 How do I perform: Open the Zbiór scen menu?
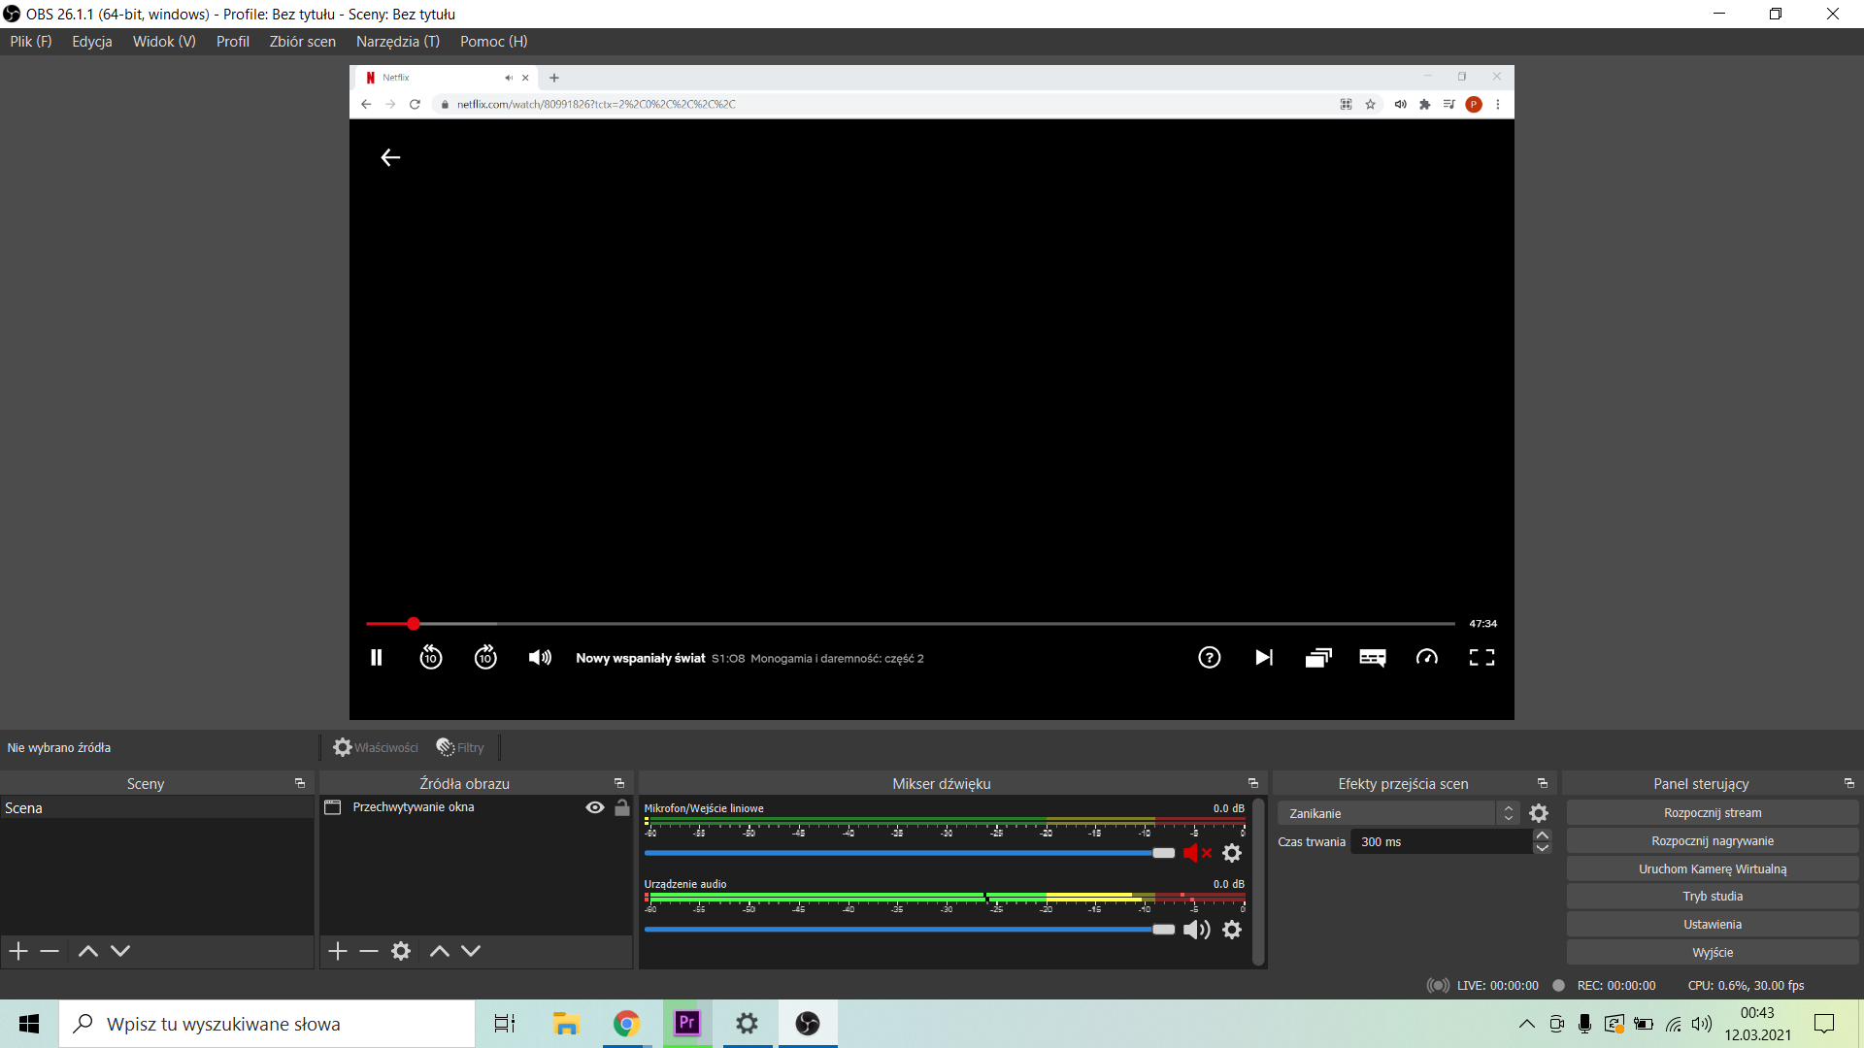302,42
